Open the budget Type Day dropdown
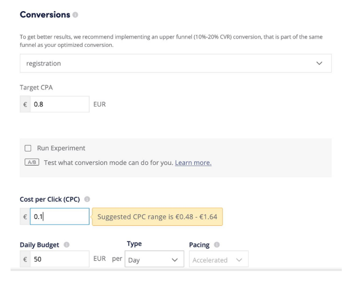Screen dimensions: 357x282 click(155, 259)
